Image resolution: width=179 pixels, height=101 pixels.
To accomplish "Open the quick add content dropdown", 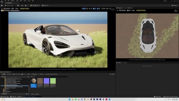I will [x=18, y=5].
